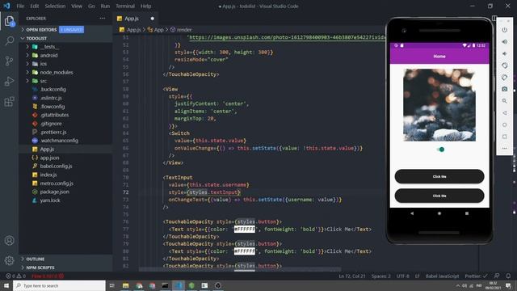Open Source Control view
Viewport: 517px width, 291px height.
point(9,61)
